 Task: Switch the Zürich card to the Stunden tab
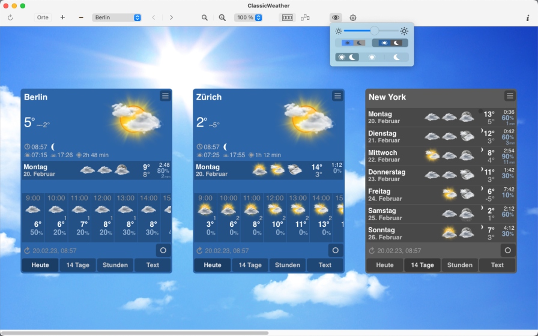coord(288,265)
